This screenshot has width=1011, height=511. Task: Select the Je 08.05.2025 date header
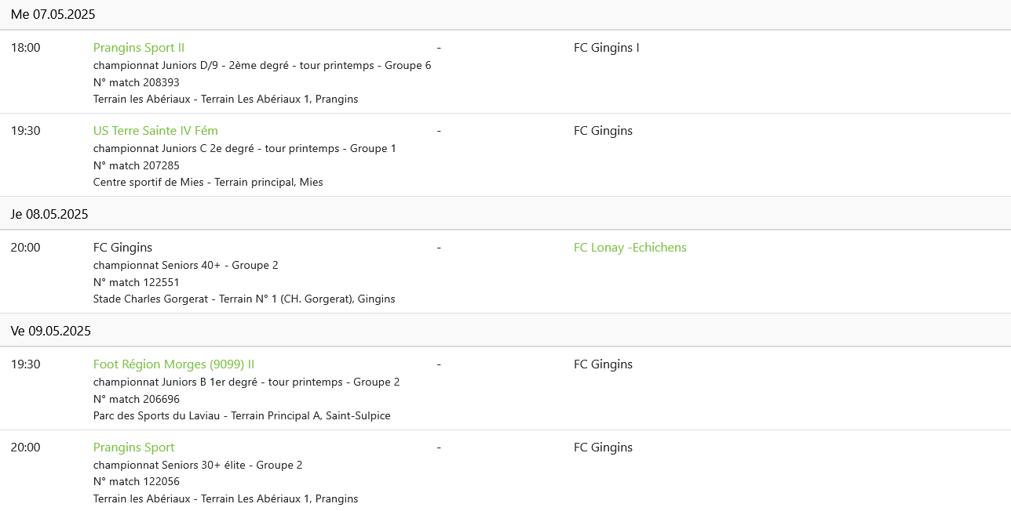coord(49,214)
